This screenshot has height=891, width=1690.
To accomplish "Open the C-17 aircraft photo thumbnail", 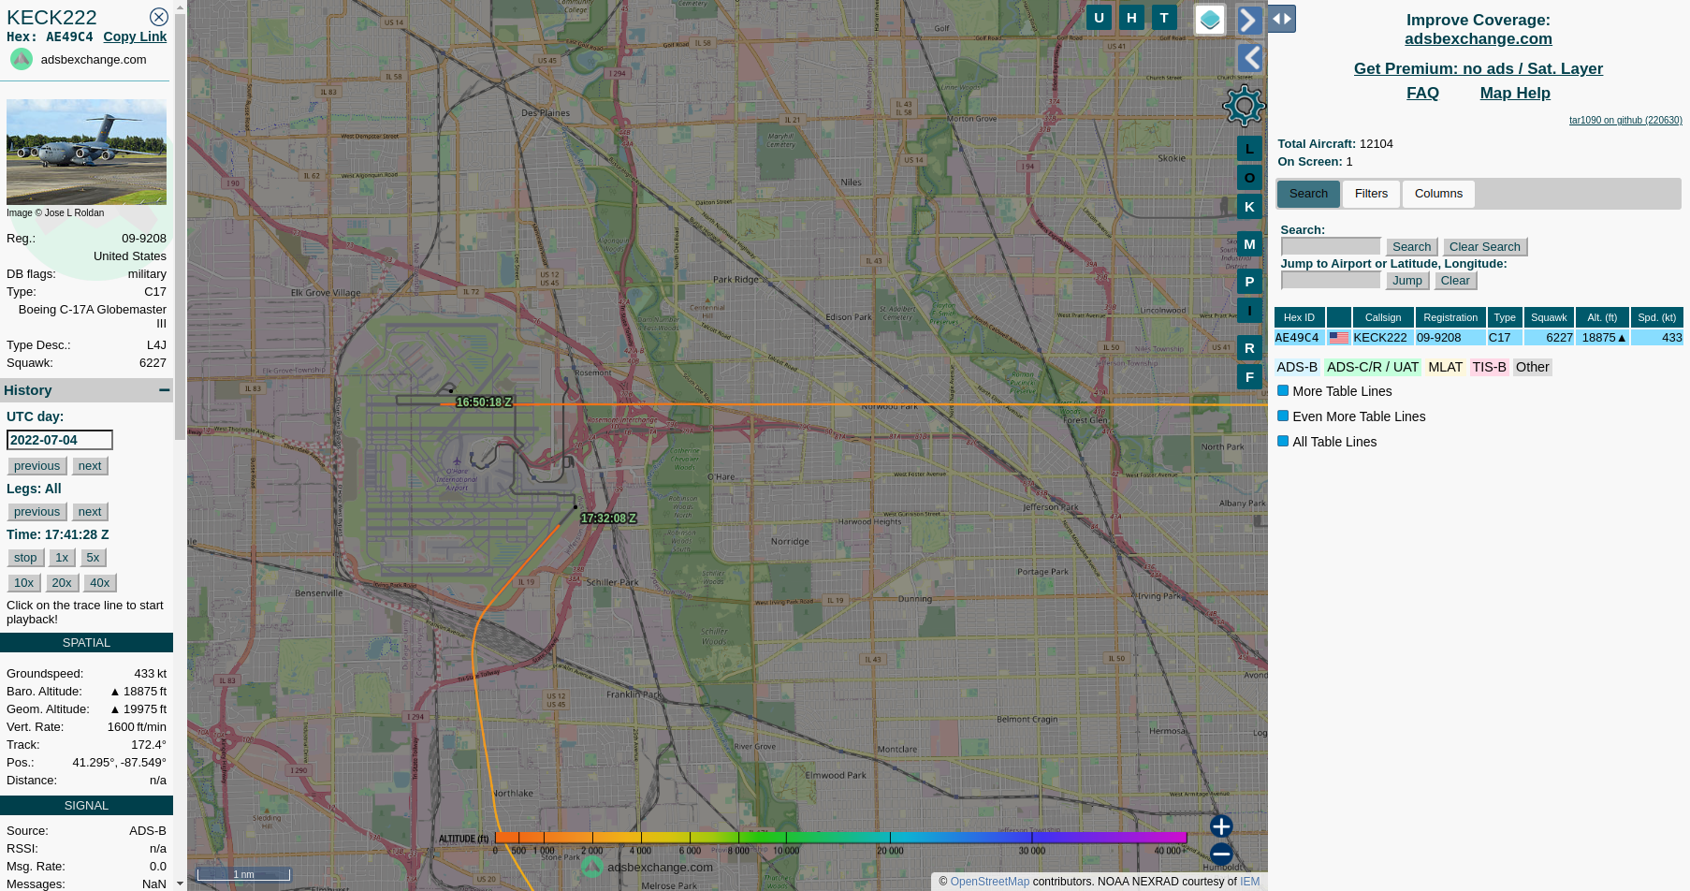I will coord(86,152).
